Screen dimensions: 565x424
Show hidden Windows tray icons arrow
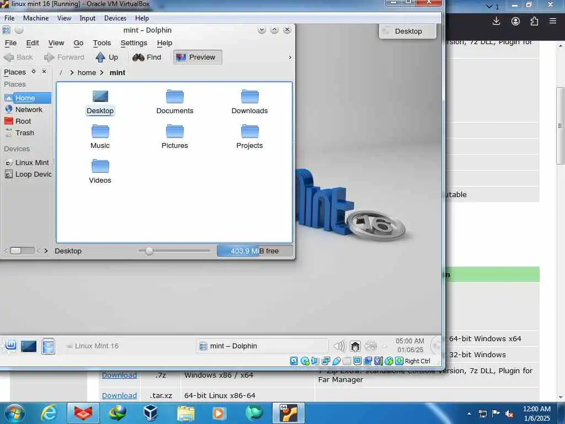coord(469,414)
